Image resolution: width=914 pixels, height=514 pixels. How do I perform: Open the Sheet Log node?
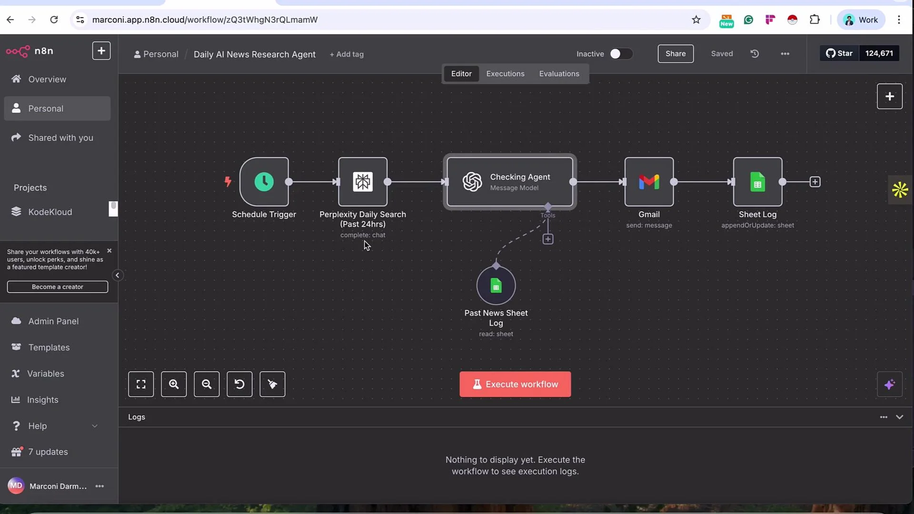(757, 182)
